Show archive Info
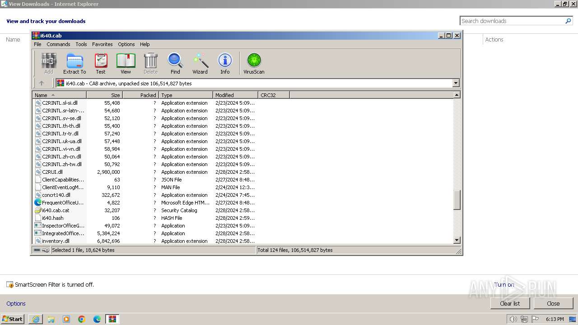The image size is (578, 325). (x=225, y=63)
